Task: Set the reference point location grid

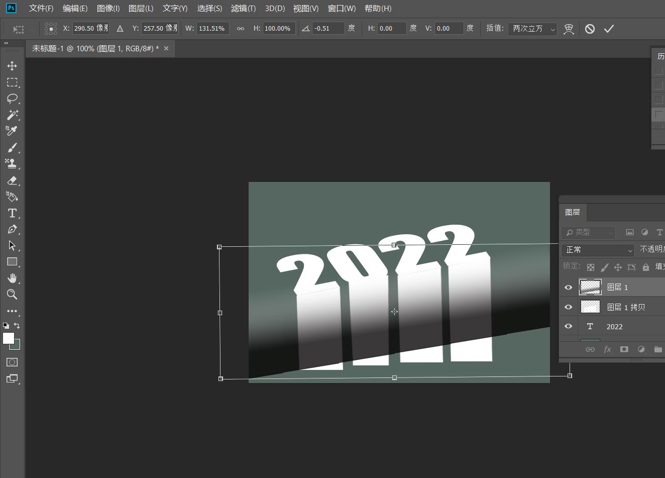Action: [51, 29]
